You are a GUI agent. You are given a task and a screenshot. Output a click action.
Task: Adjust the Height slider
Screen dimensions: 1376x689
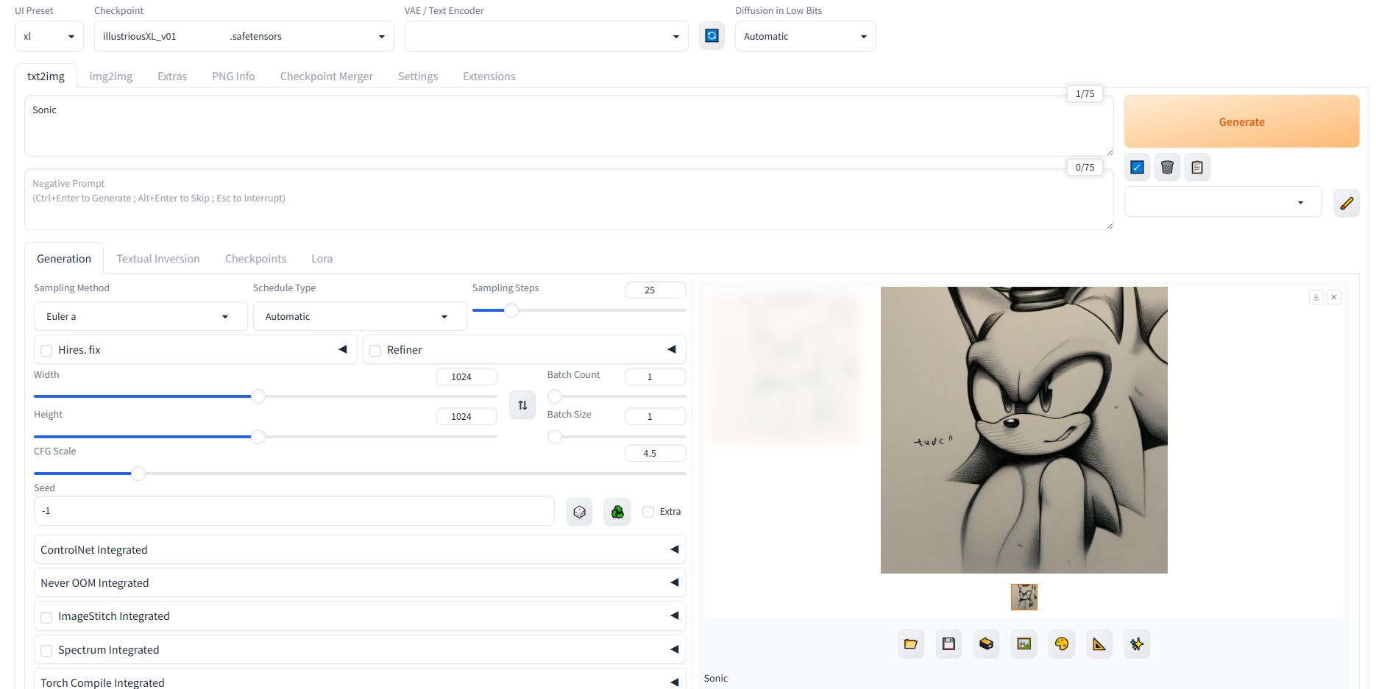(x=266, y=437)
